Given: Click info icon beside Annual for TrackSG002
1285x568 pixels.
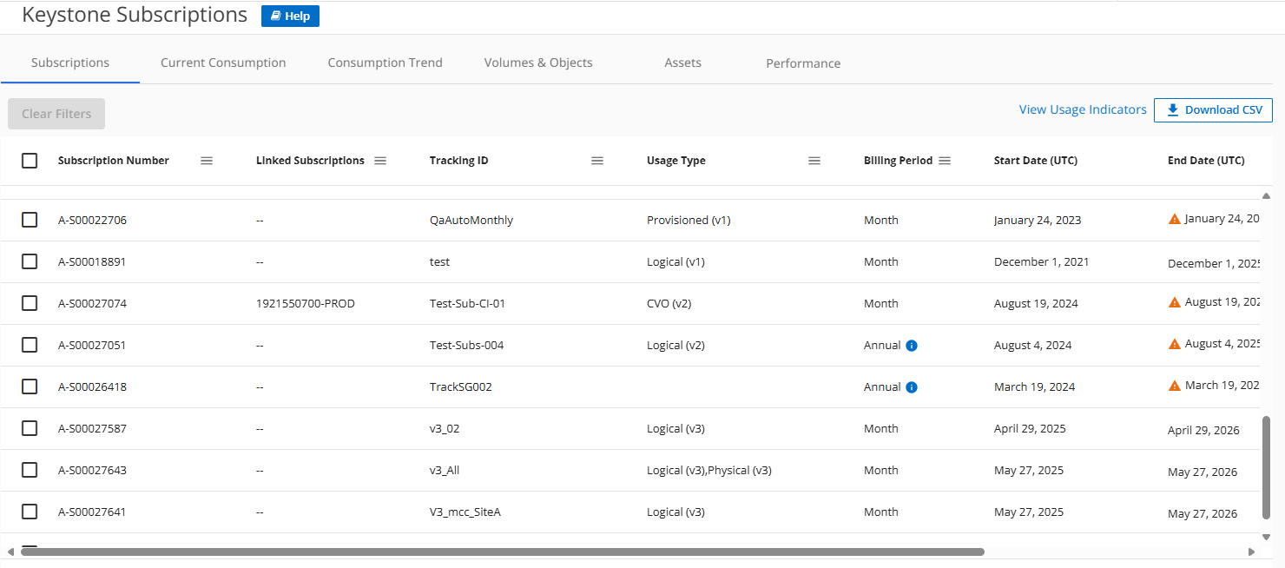Looking at the screenshot, I should 912,387.
